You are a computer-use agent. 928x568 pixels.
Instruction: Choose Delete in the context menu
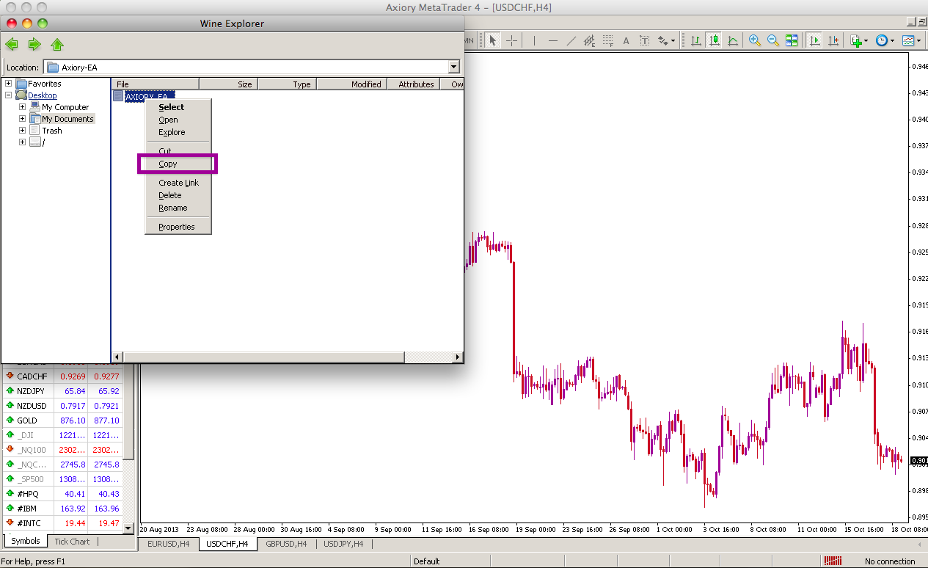pos(178,195)
